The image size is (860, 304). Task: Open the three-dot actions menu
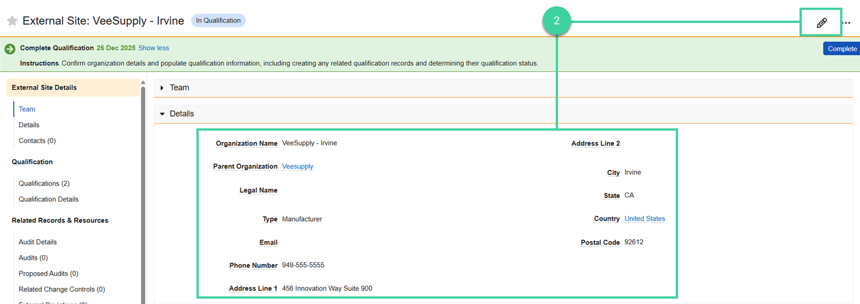click(846, 23)
